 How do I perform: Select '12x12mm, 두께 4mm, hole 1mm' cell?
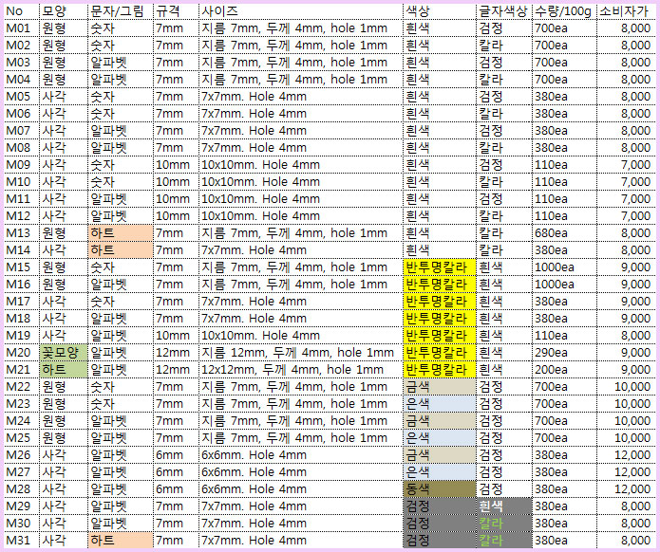[300, 370]
